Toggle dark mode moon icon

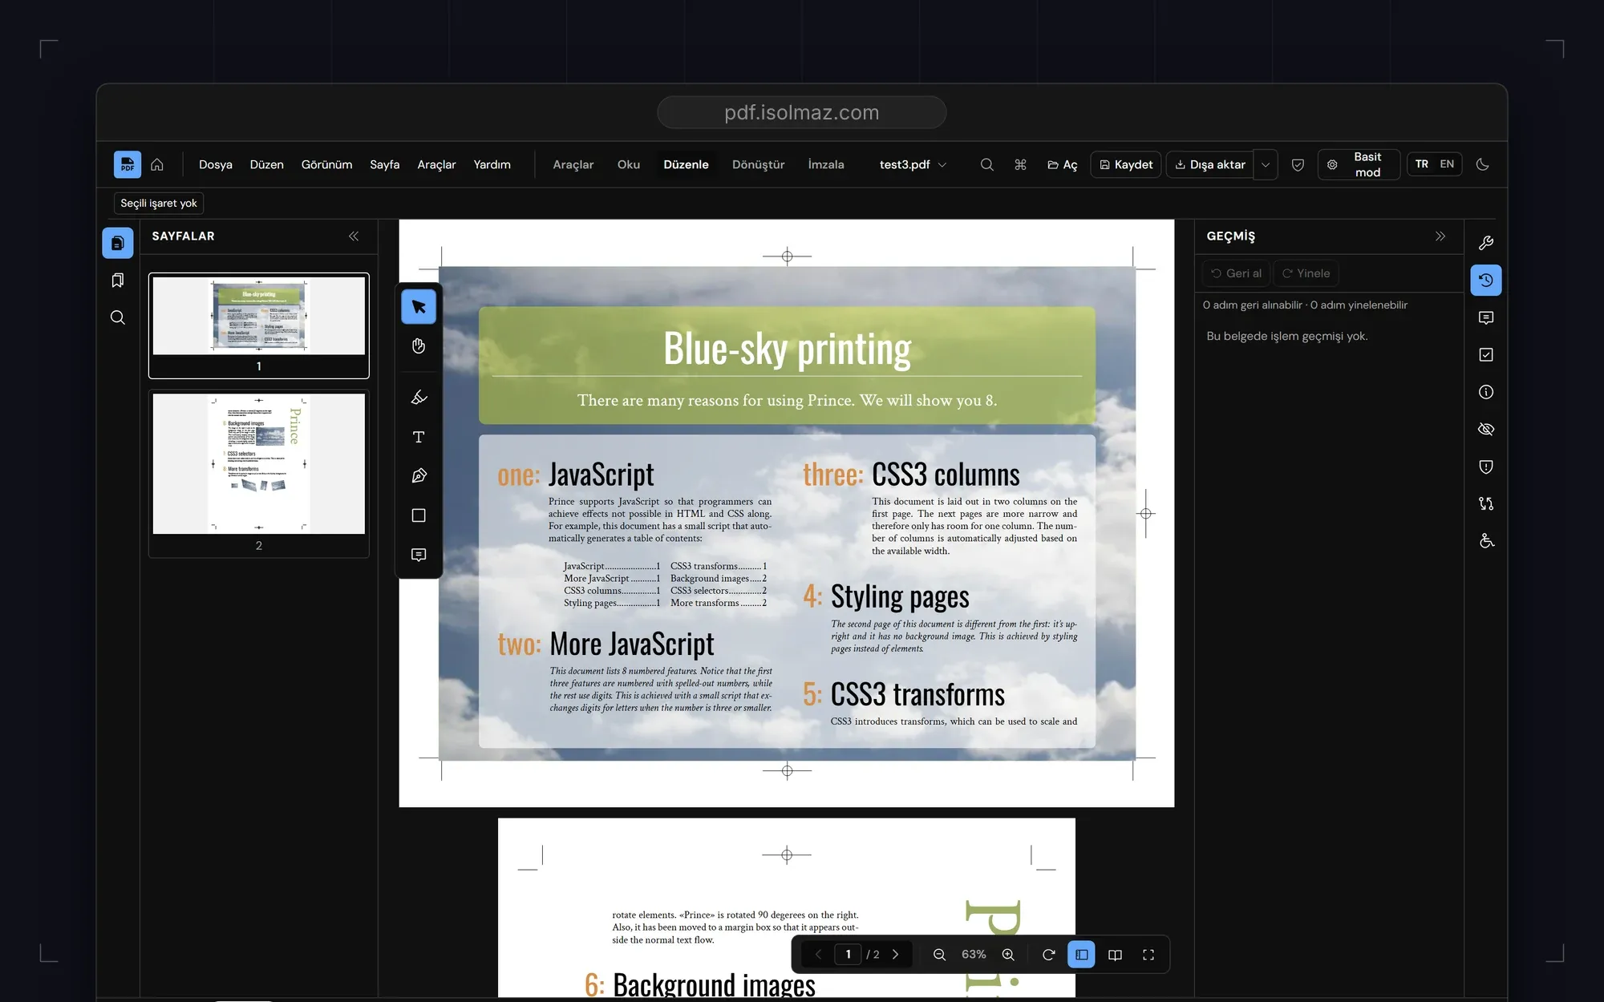coord(1482,164)
